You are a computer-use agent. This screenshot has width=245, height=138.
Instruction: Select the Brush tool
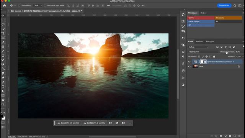pyautogui.click(x=3, y=51)
